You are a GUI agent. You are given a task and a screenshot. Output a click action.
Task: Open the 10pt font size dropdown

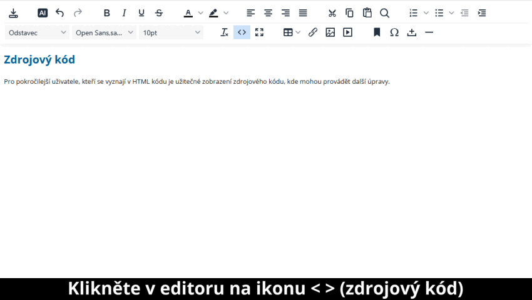[171, 32]
